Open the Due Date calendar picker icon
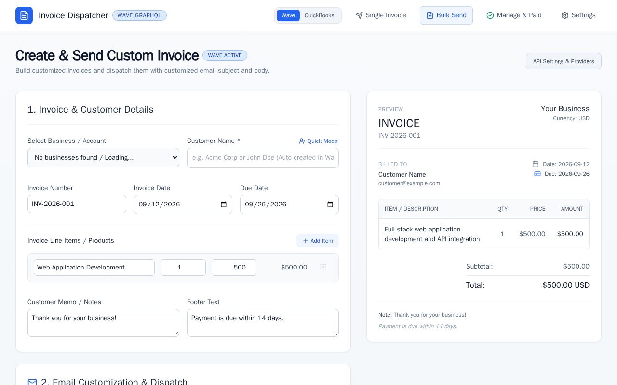The height and width of the screenshot is (385, 617). click(330, 205)
